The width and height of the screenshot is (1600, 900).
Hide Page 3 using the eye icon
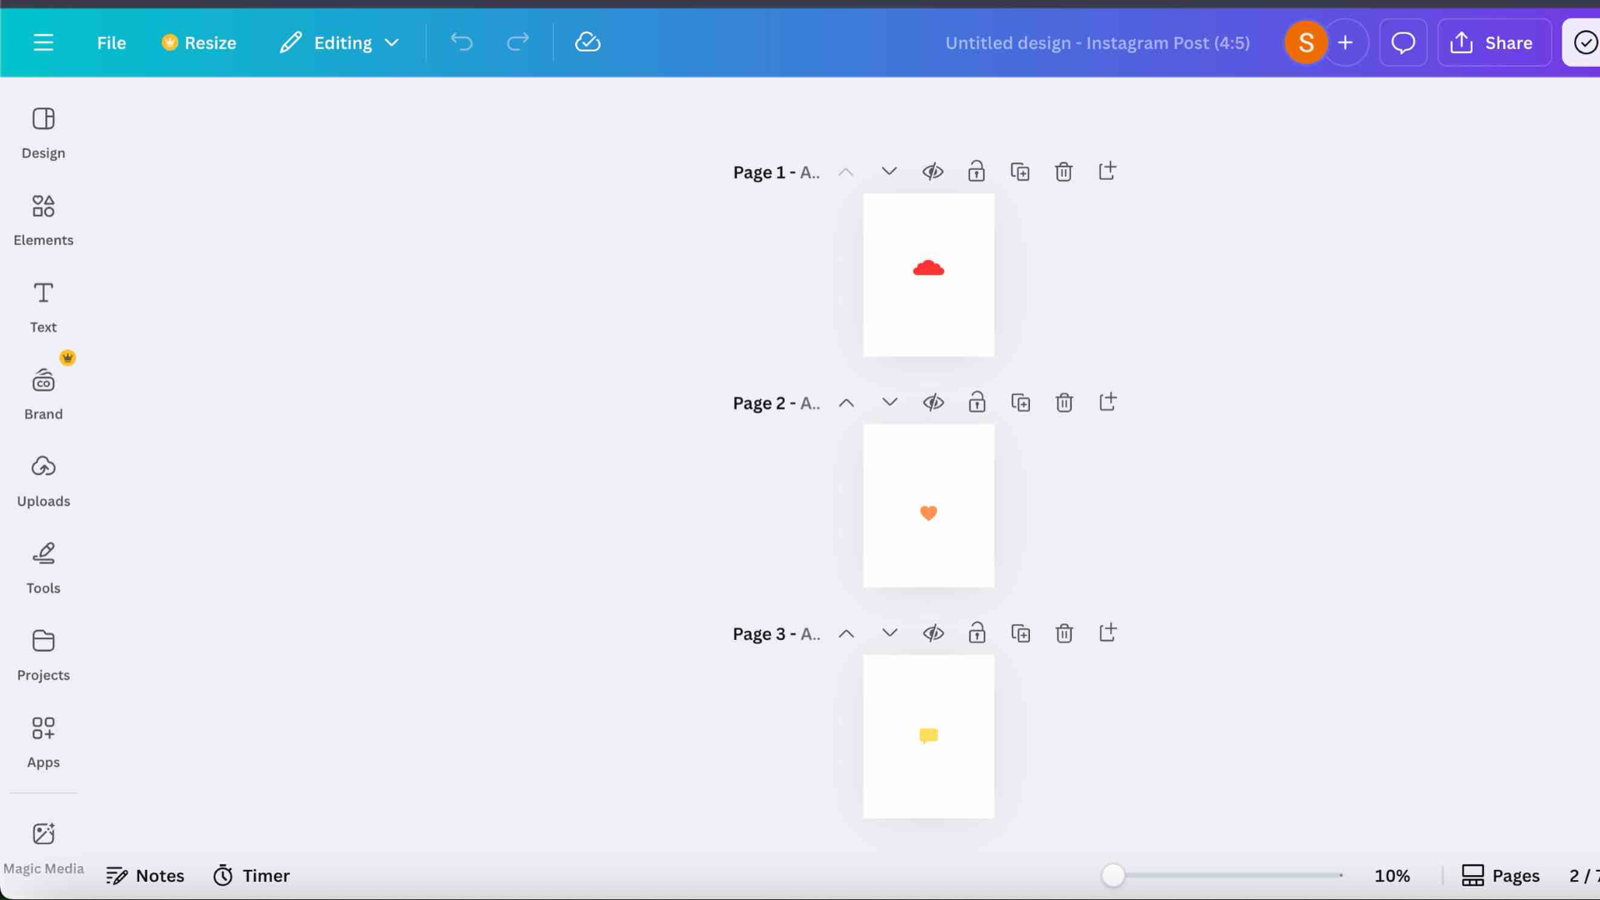click(933, 633)
